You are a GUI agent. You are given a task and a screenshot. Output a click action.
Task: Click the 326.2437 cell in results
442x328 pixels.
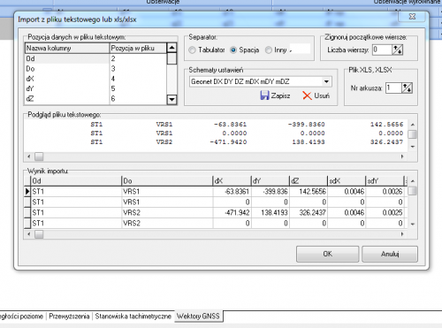point(309,213)
